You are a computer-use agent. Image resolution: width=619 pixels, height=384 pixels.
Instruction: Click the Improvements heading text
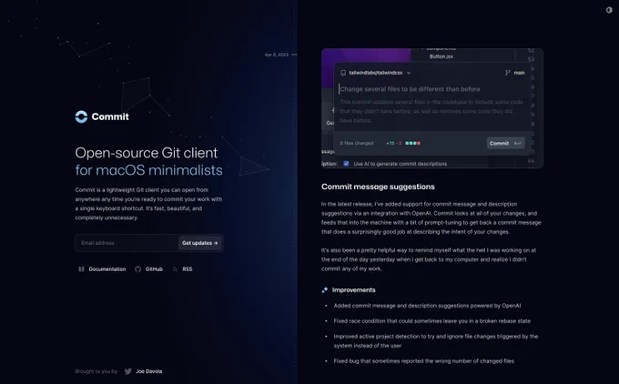point(353,290)
